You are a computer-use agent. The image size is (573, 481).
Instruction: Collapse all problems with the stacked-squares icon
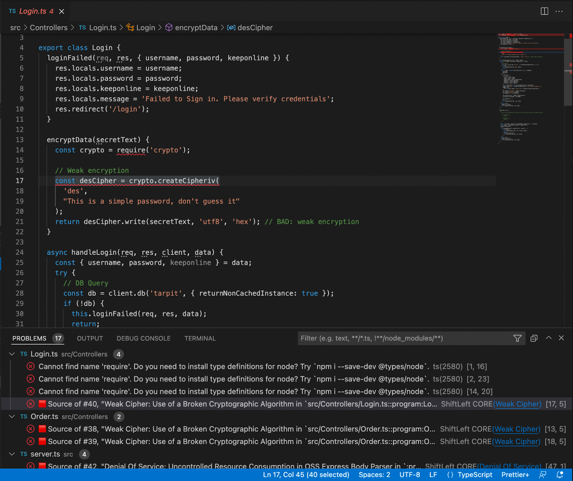pos(534,338)
